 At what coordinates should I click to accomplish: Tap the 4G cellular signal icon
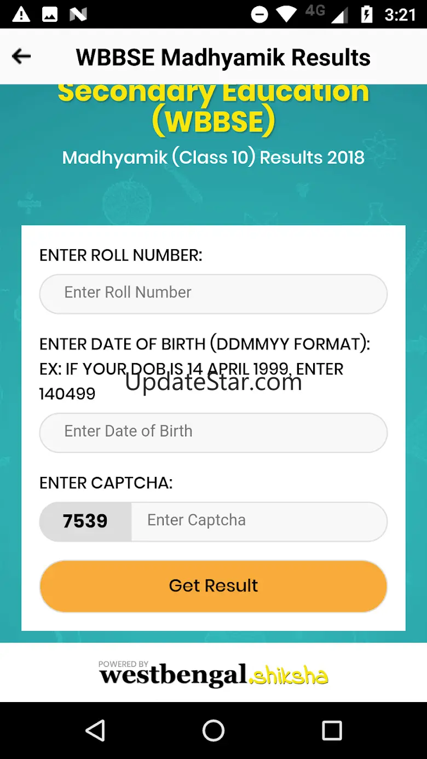327,14
